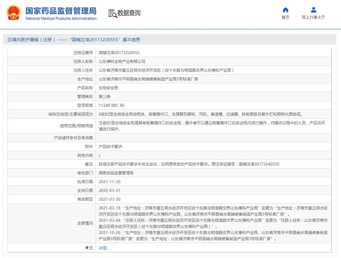Click the national emblem logo

tap(14, 13)
